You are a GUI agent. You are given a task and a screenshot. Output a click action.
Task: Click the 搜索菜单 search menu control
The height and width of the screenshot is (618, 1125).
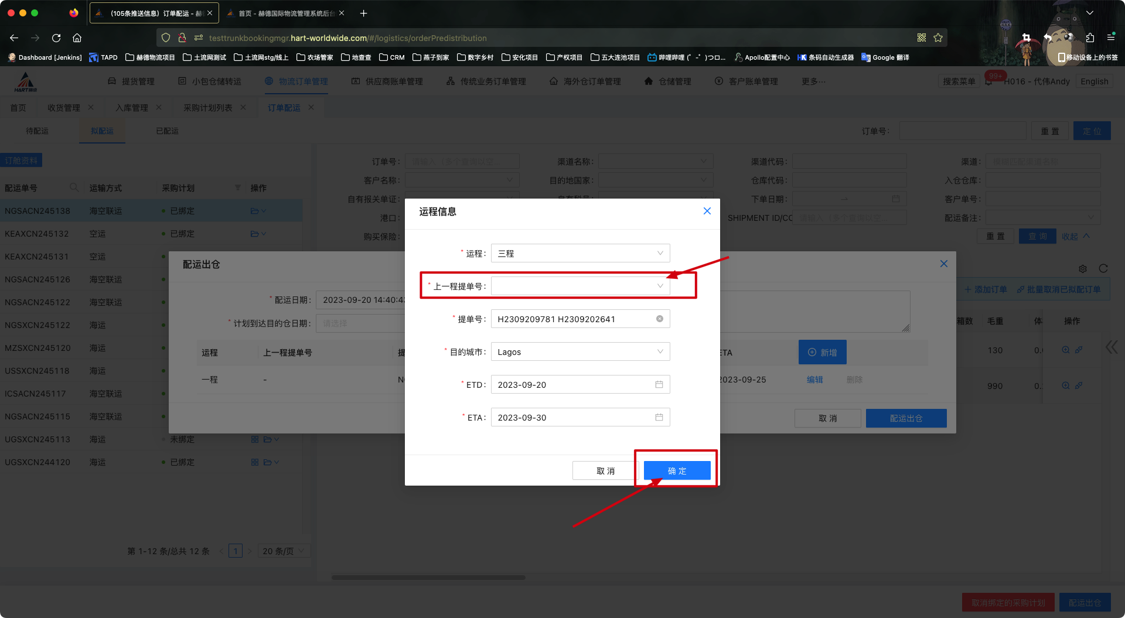tap(959, 81)
